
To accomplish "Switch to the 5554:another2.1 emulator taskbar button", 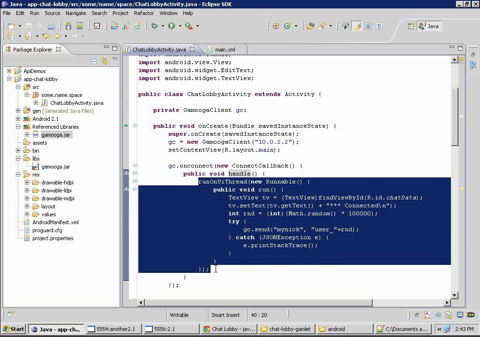I will [x=114, y=329].
